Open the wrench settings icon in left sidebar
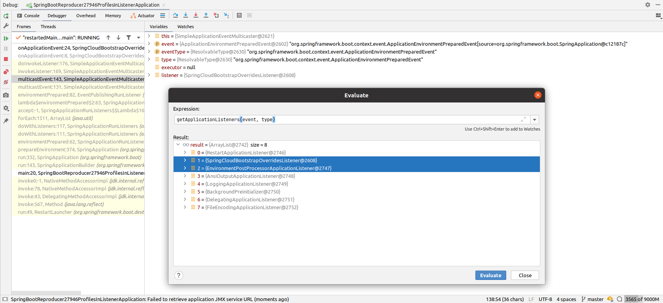This screenshot has width=663, height=303. 6,26
